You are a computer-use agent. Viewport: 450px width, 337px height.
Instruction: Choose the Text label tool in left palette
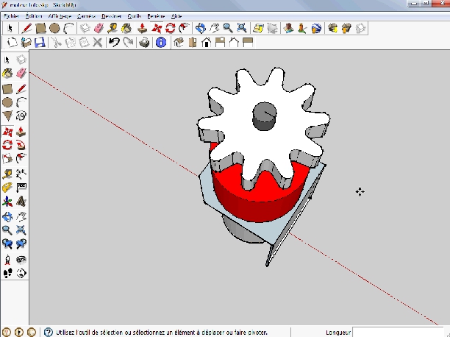point(21,188)
